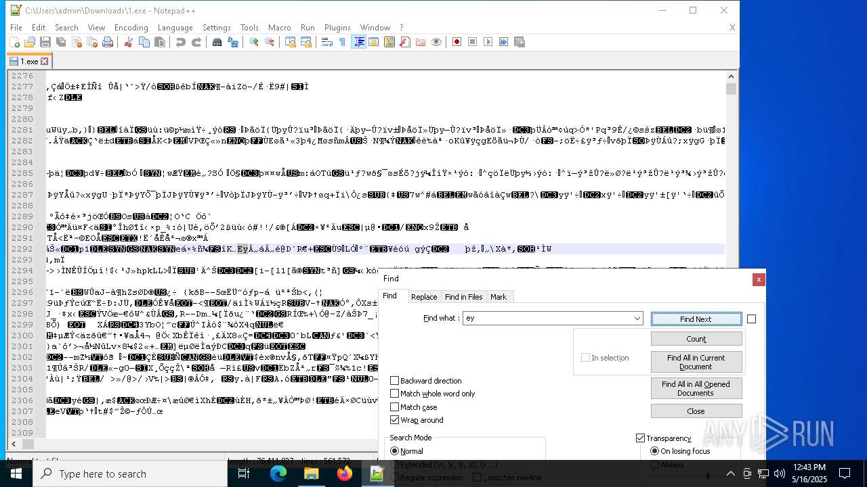Screen dimensions: 867x487
Task: Click the Undo arrow icon
Action: (180, 42)
